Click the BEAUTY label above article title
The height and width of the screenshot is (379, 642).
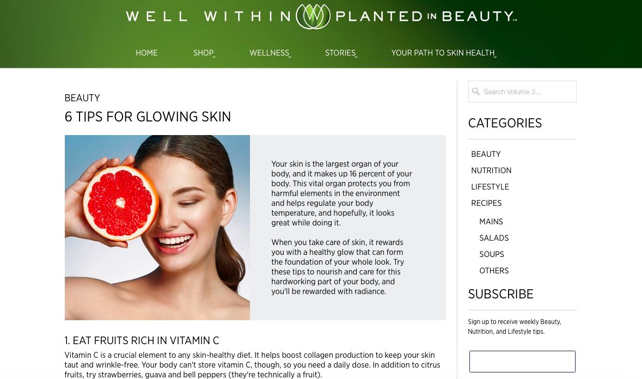82,98
